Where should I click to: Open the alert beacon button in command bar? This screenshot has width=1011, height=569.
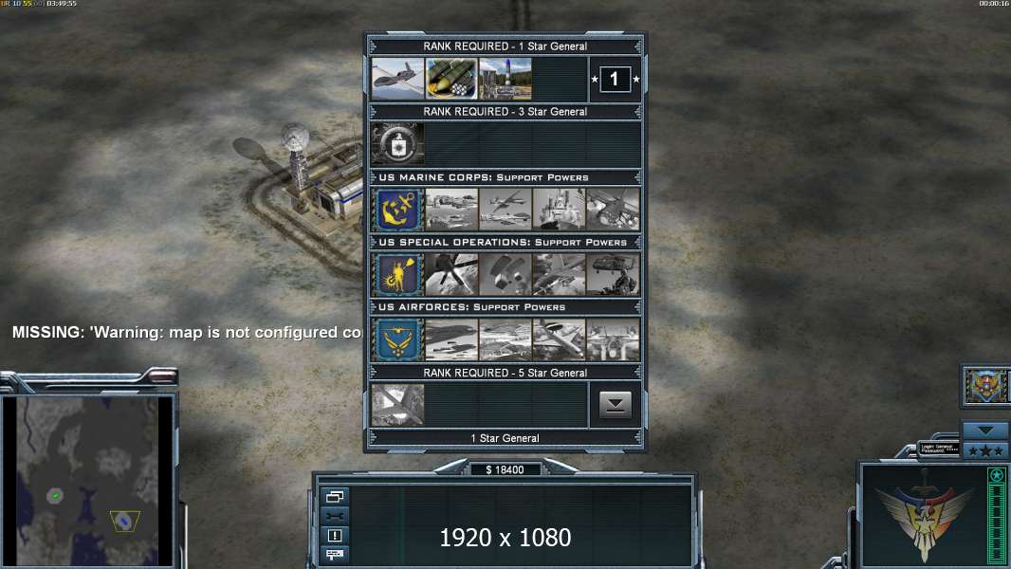click(x=335, y=536)
